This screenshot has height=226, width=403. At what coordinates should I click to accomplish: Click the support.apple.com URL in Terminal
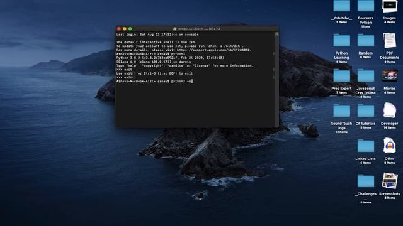tap(214, 50)
